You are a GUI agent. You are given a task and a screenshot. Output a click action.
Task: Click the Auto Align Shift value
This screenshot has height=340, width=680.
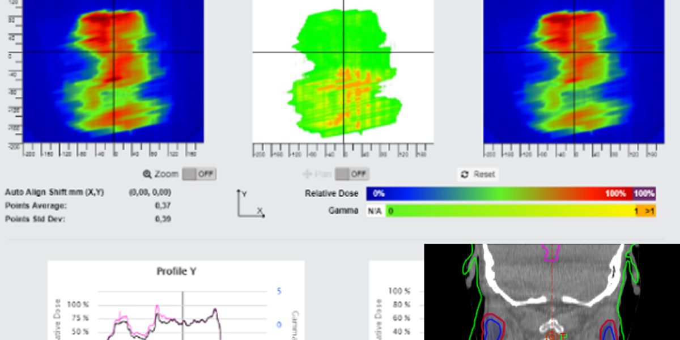point(150,192)
